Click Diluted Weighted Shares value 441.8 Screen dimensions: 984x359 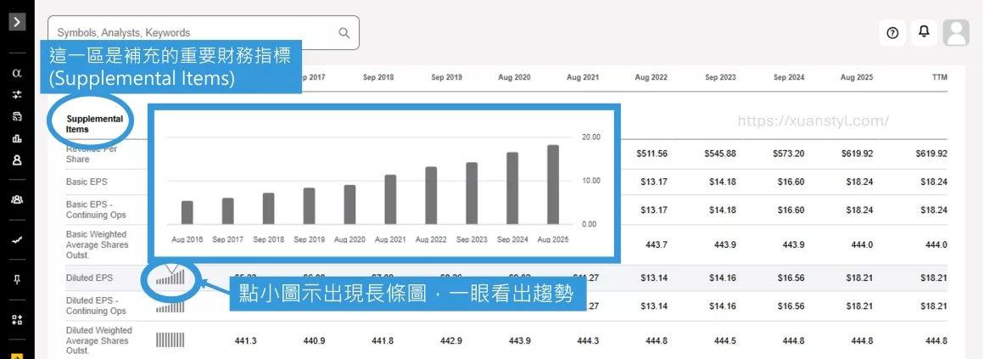tap(383, 341)
